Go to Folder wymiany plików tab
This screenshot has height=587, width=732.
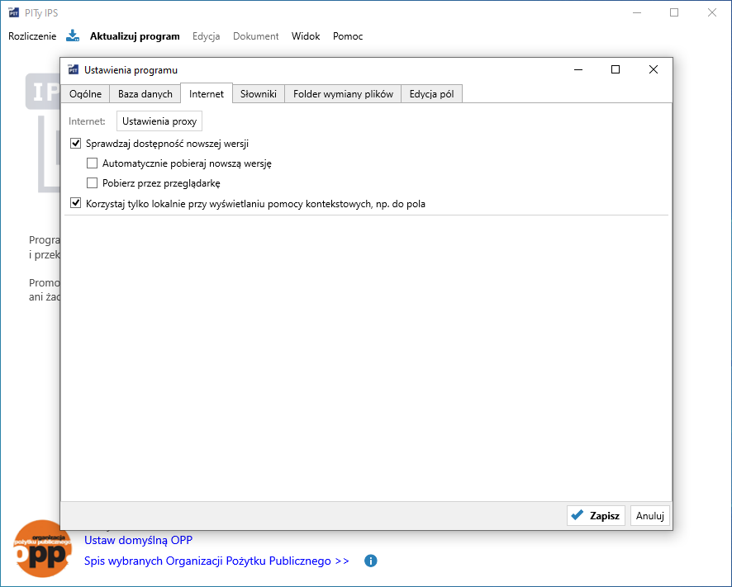click(343, 94)
